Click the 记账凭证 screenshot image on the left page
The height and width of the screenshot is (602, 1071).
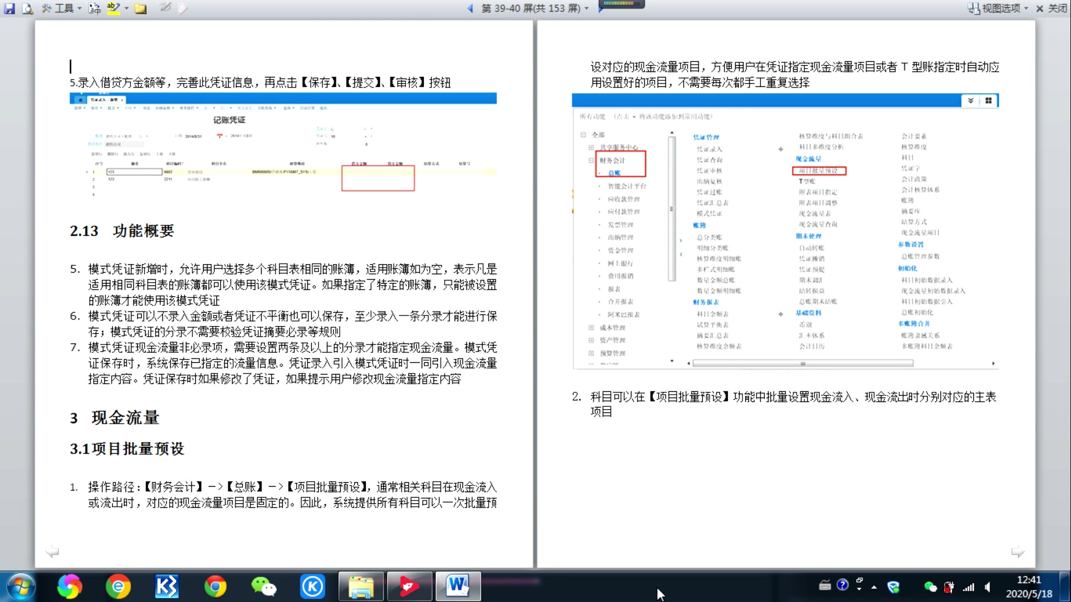pyautogui.click(x=283, y=145)
